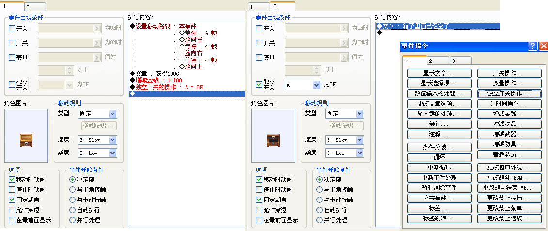Open 类型 固定 dropdown in page 1 editor

click(x=112, y=114)
